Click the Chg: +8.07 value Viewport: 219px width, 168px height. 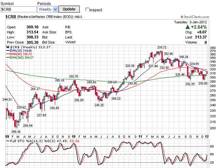[x=202, y=32]
